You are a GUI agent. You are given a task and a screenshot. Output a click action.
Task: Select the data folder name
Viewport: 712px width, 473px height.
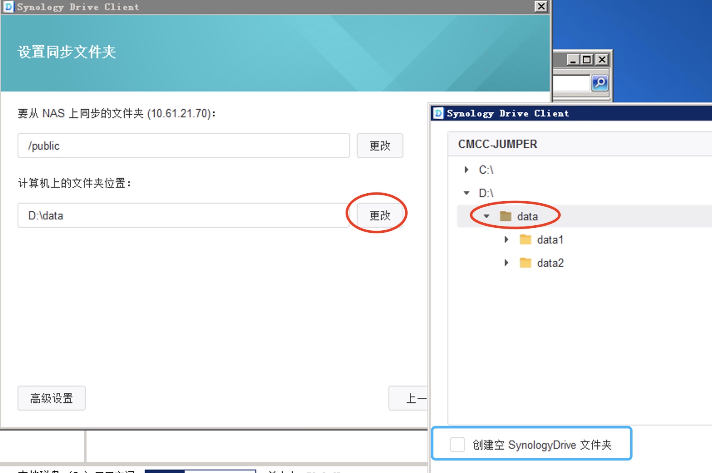(x=527, y=216)
